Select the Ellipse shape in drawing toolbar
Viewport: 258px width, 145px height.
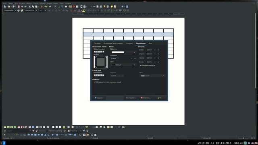click(39, 135)
